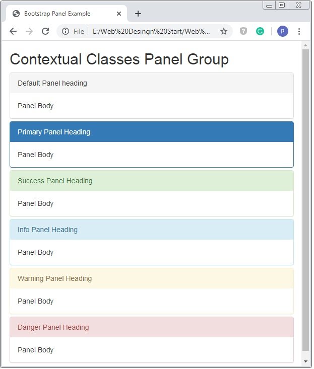Screen dimensions: 314x369
Task: Click the scrollbar up arrow
Action: pyautogui.click(x=305, y=45)
